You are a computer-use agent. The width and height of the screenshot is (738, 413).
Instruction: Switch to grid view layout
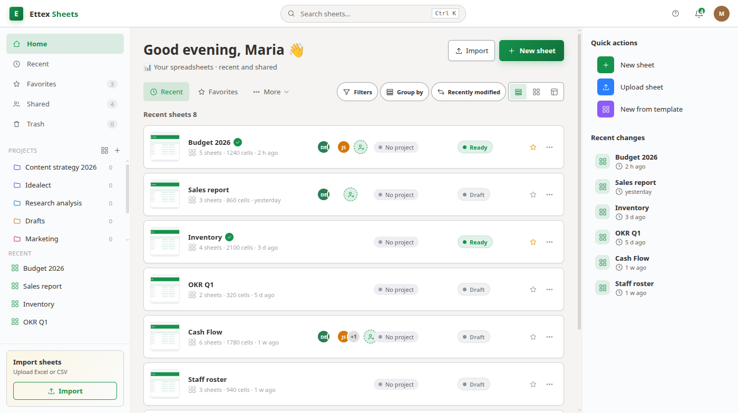tap(536, 92)
